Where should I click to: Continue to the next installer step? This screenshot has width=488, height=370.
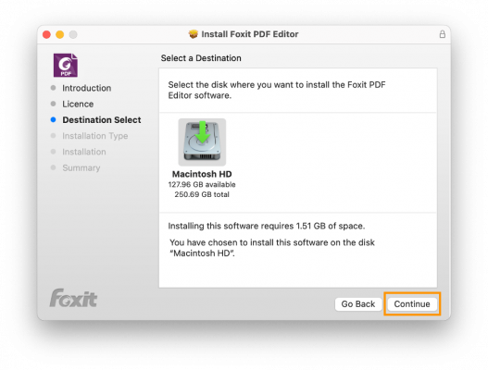click(412, 304)
